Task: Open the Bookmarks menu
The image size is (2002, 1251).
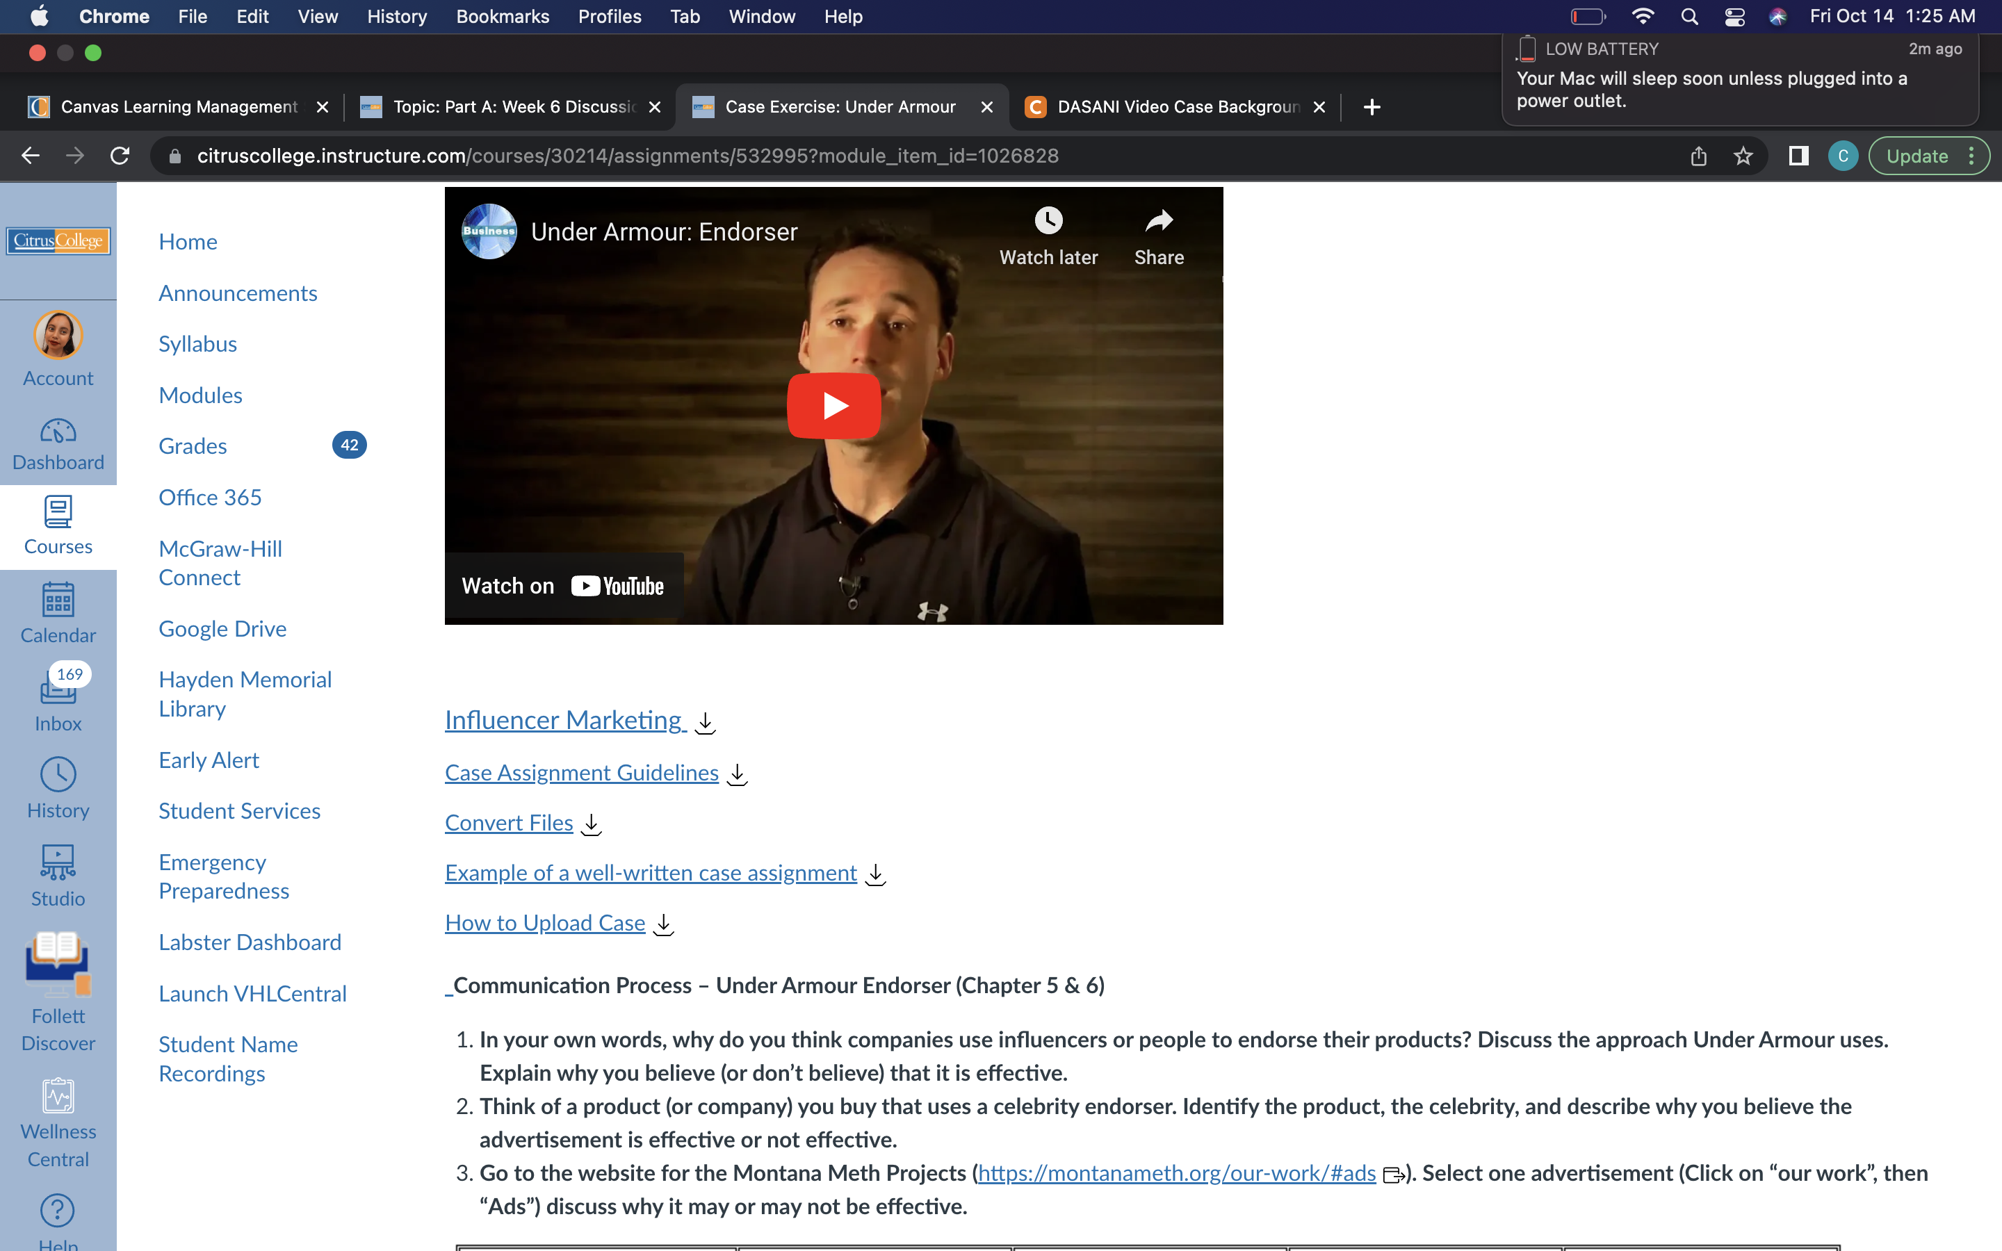Action: point(502,16)
